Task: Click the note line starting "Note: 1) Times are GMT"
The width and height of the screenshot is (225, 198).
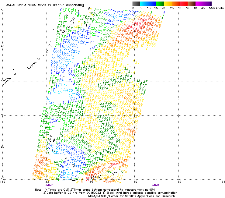Action: pos(95,190)
